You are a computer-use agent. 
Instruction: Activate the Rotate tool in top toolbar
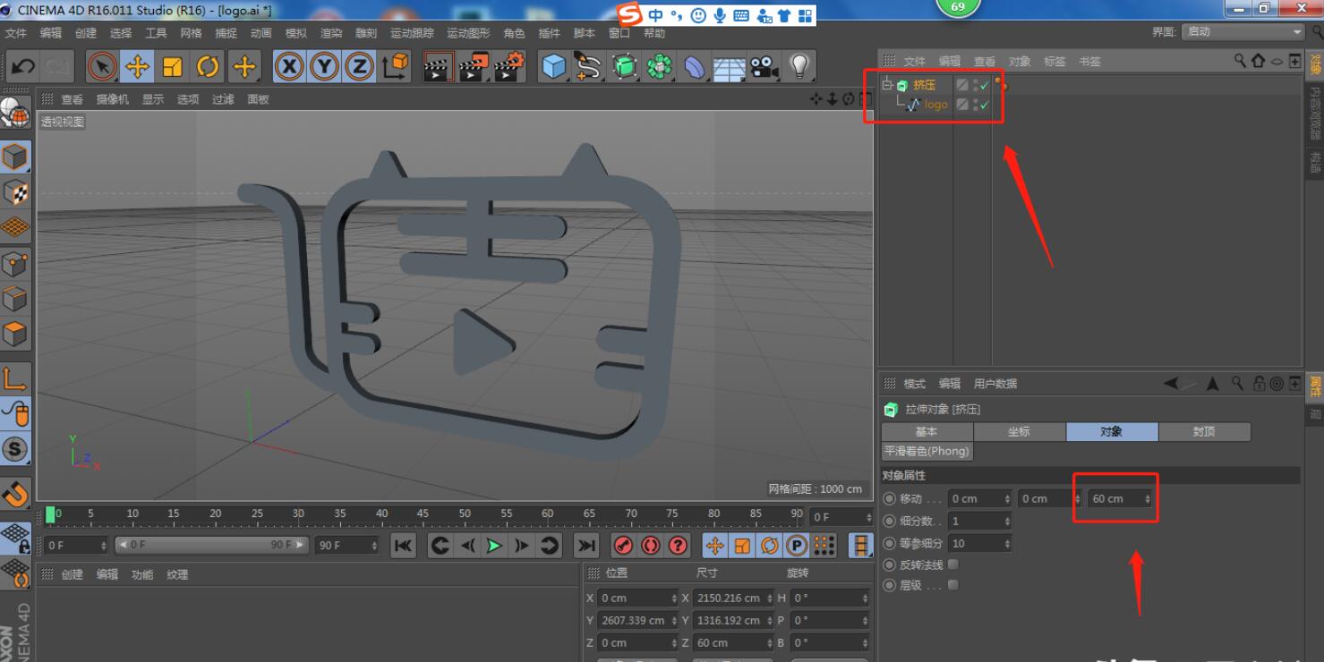point(208,66)
